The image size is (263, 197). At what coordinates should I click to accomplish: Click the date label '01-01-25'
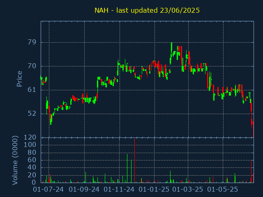pyautogui.click(x=154, y=190)
